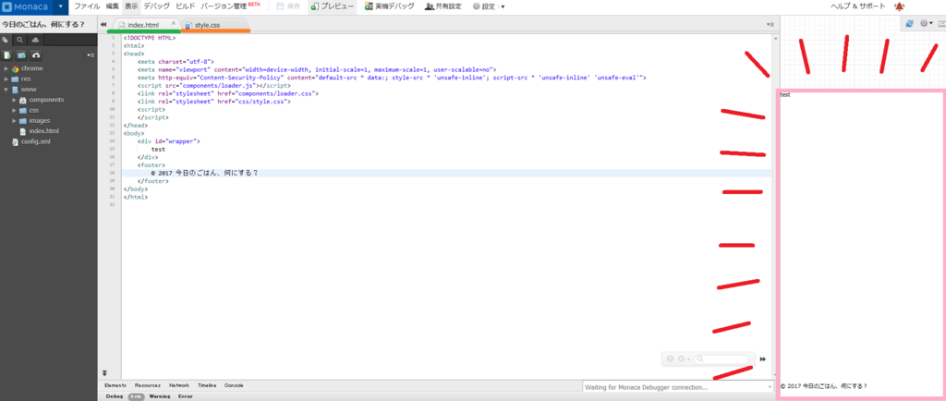
Task: Click the editor search input field
Action: [723, 358]
